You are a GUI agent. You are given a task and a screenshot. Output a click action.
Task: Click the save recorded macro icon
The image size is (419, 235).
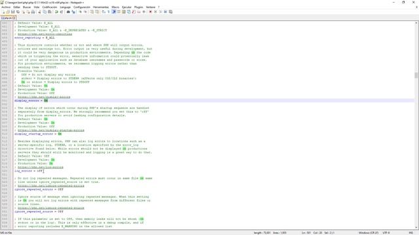170,12
